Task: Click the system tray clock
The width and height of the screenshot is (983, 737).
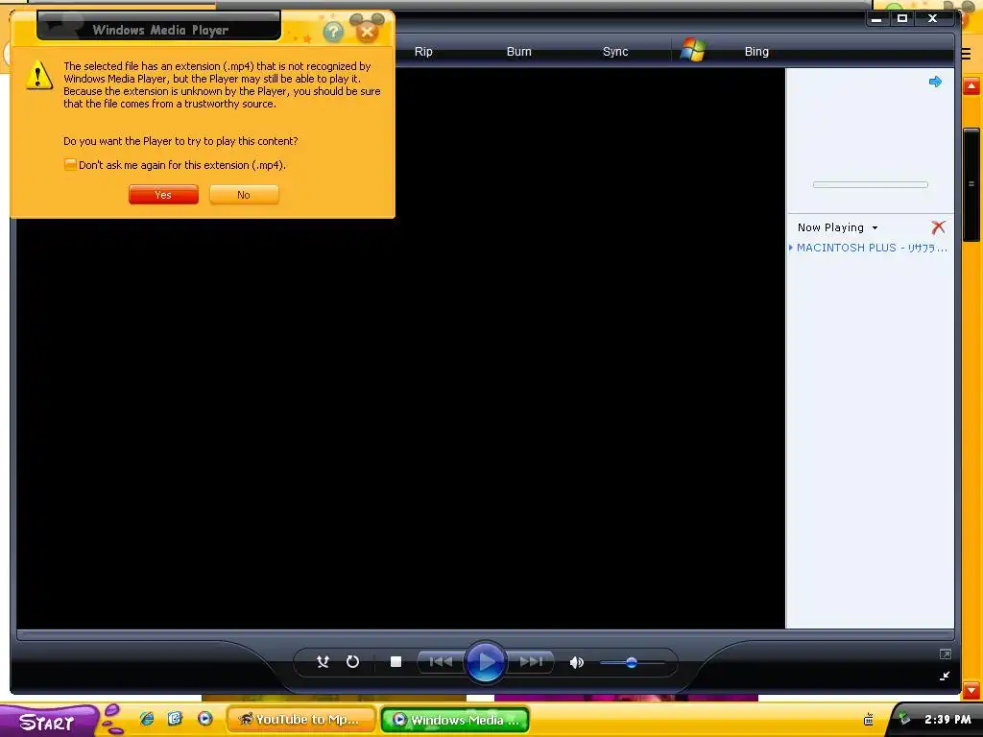Action: click(x=947, y=720)
